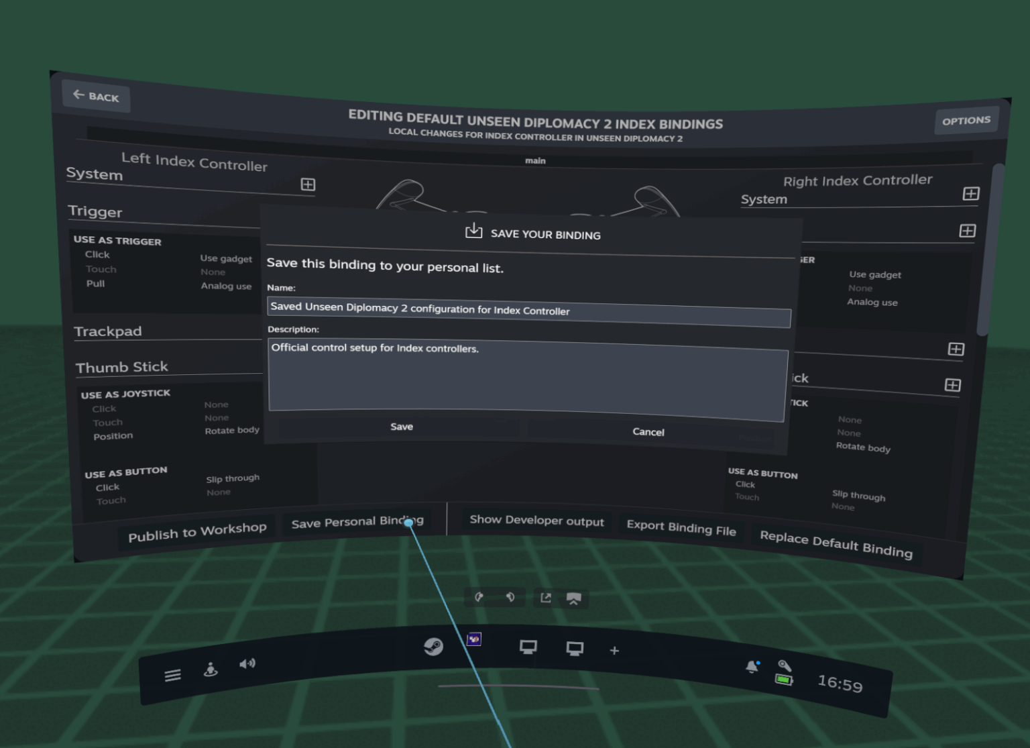The height and width of the screenshot is (748, 1030).
Task: Open the desktop view monitor icon
Action: [528, 647]
